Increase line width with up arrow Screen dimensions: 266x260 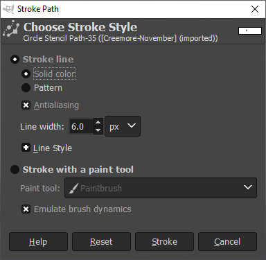[98, 122]
